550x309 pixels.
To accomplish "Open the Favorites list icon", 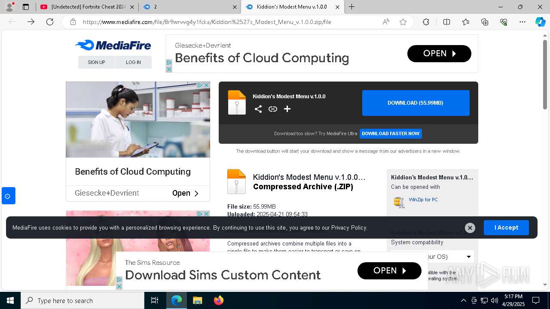I will pyautogui.click(x=466, y=22).
